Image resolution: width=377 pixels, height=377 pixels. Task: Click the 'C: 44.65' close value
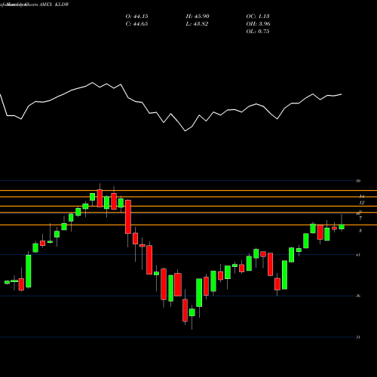coord(136,24)
